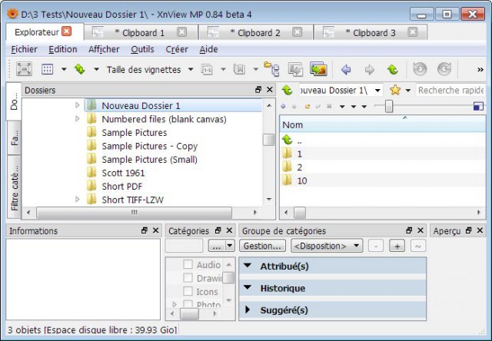This screenshot has height=341, width=492.
Task: Click the Recherche rapide search field
Action: point(450,91)
